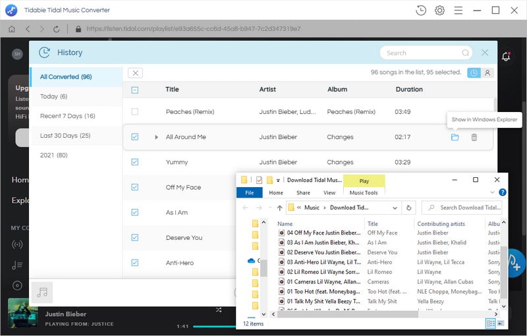Open Tidal sidebar radio icon
This screenshot has width=527, height=336.
click(x=17, y=244)
